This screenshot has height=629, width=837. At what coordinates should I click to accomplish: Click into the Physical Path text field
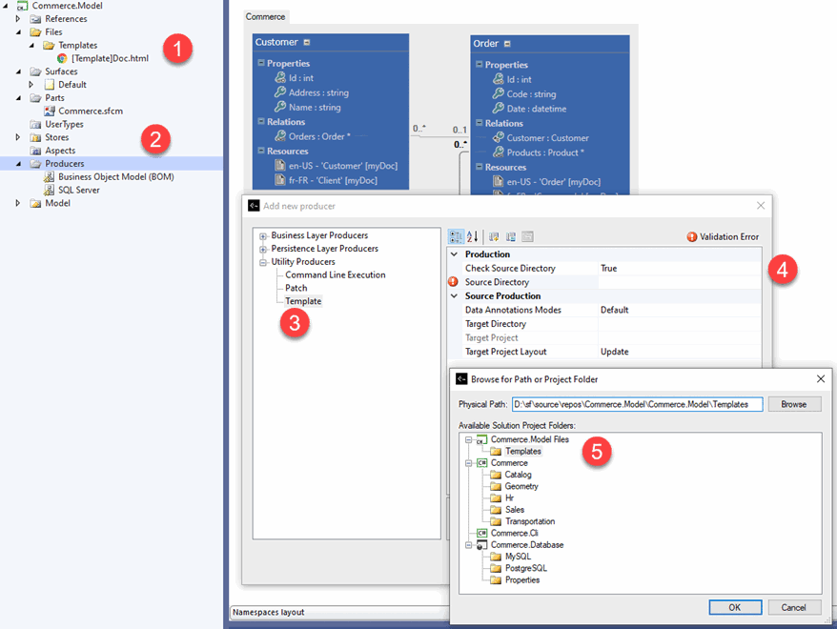coord(637,404)
